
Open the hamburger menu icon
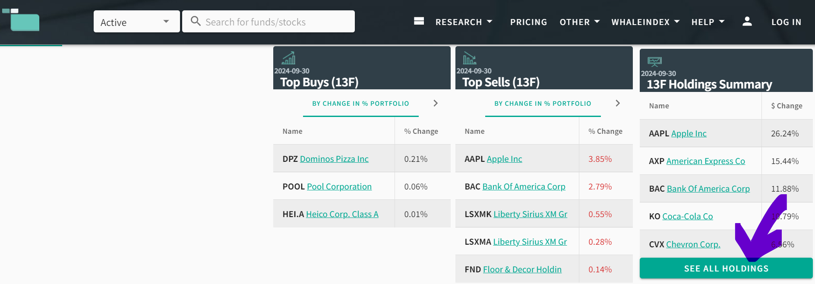pyautogui.click(x=419, y=21)
